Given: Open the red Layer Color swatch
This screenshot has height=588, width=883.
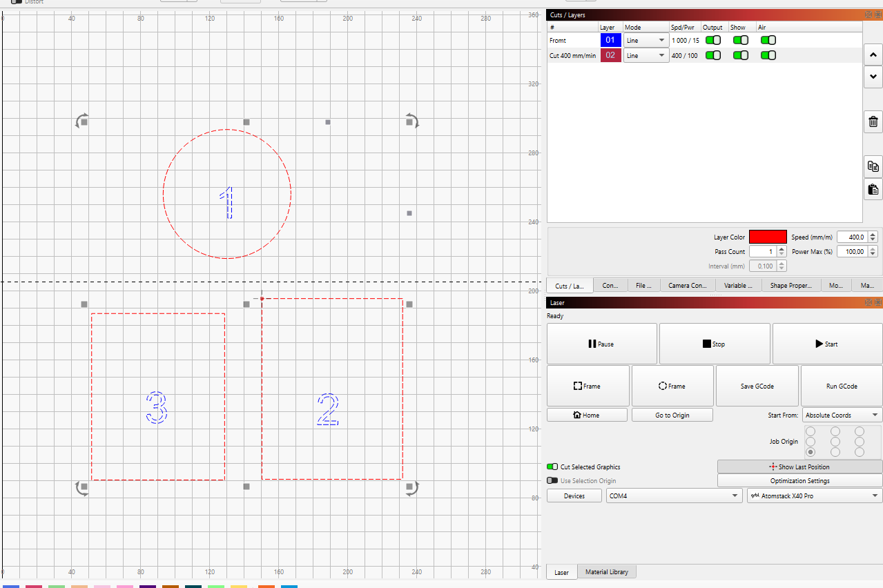Looking at the screenshot, I should pyautogui.click(x=768, y=237).
